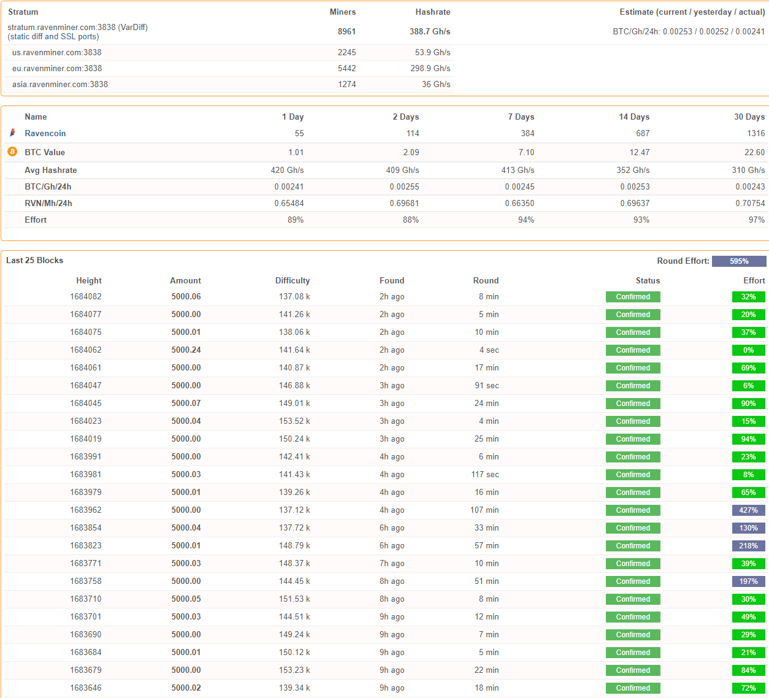The height and width of the screenshot is (698, 769).
Task: Click the Height column header
Action: pos(89,280)
